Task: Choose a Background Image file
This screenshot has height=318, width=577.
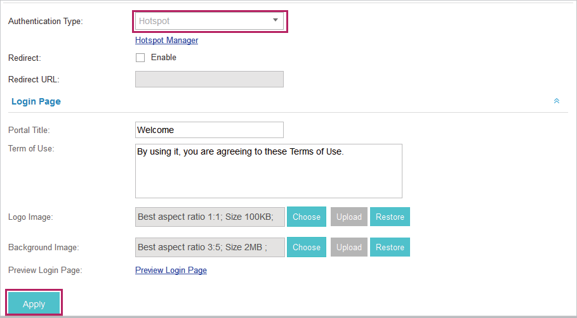Action: (x=307, y=248)
